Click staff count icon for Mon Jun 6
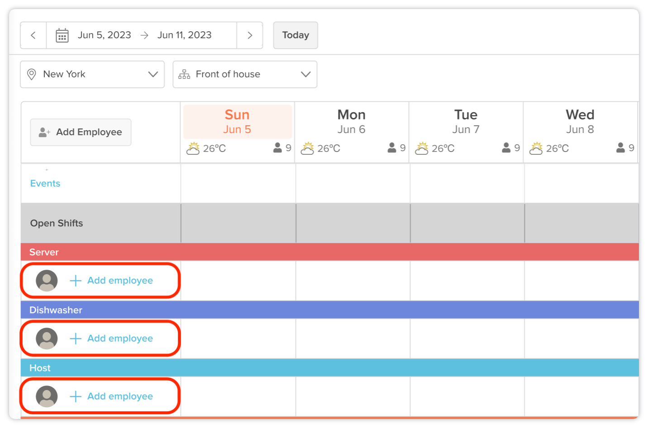This screenshot has width=648, height=428. [x=392, y=148]
